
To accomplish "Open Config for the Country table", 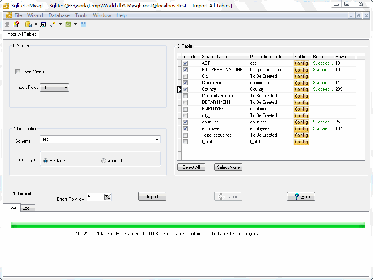I will coord(301,89).
